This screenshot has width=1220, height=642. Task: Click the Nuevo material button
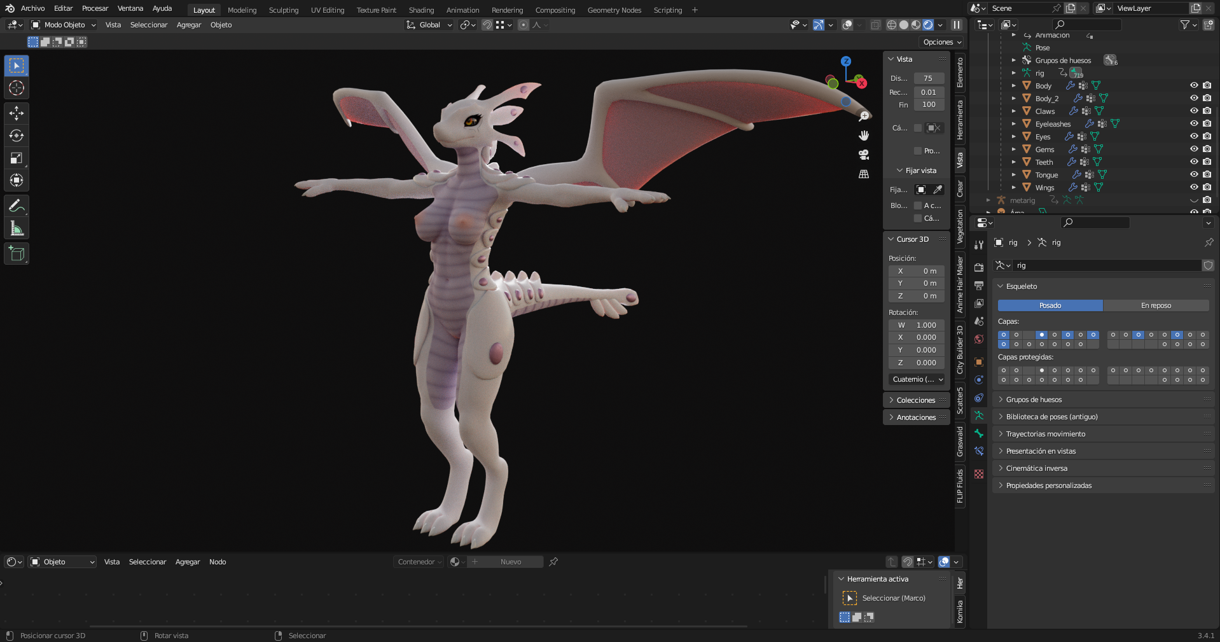(511, 562)
